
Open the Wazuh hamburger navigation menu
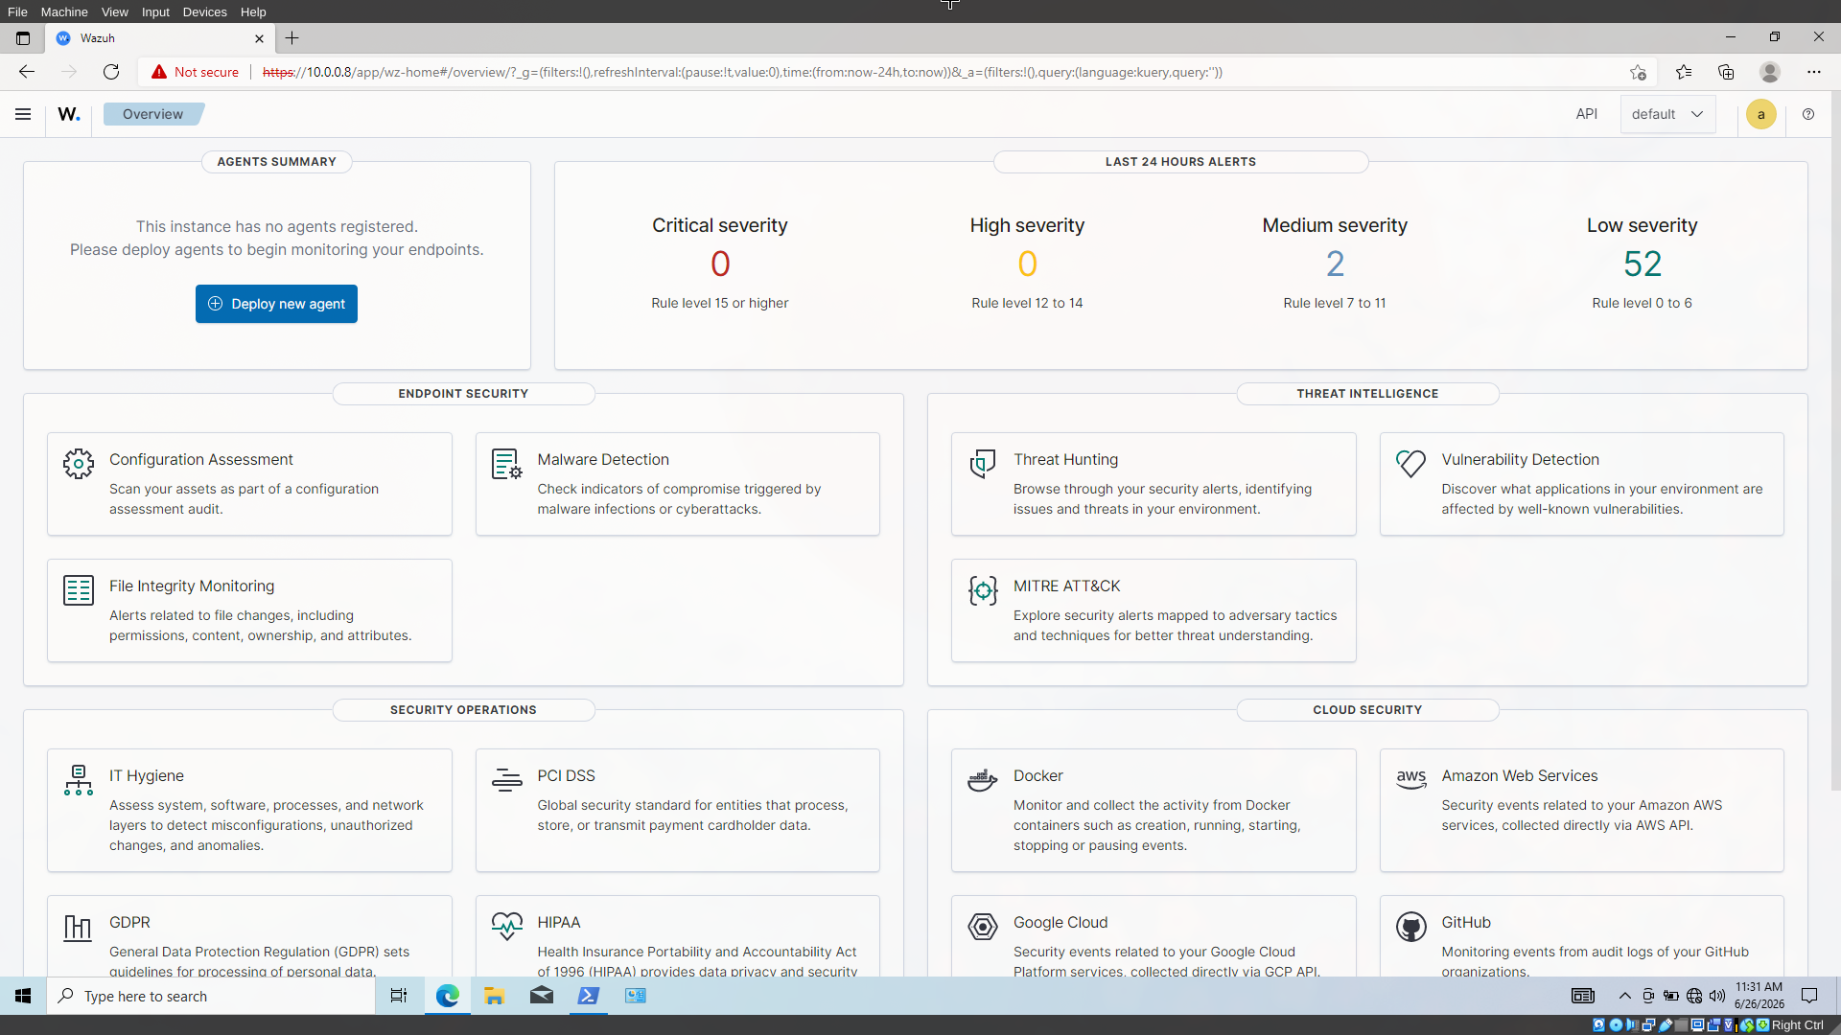pos(23,114)
